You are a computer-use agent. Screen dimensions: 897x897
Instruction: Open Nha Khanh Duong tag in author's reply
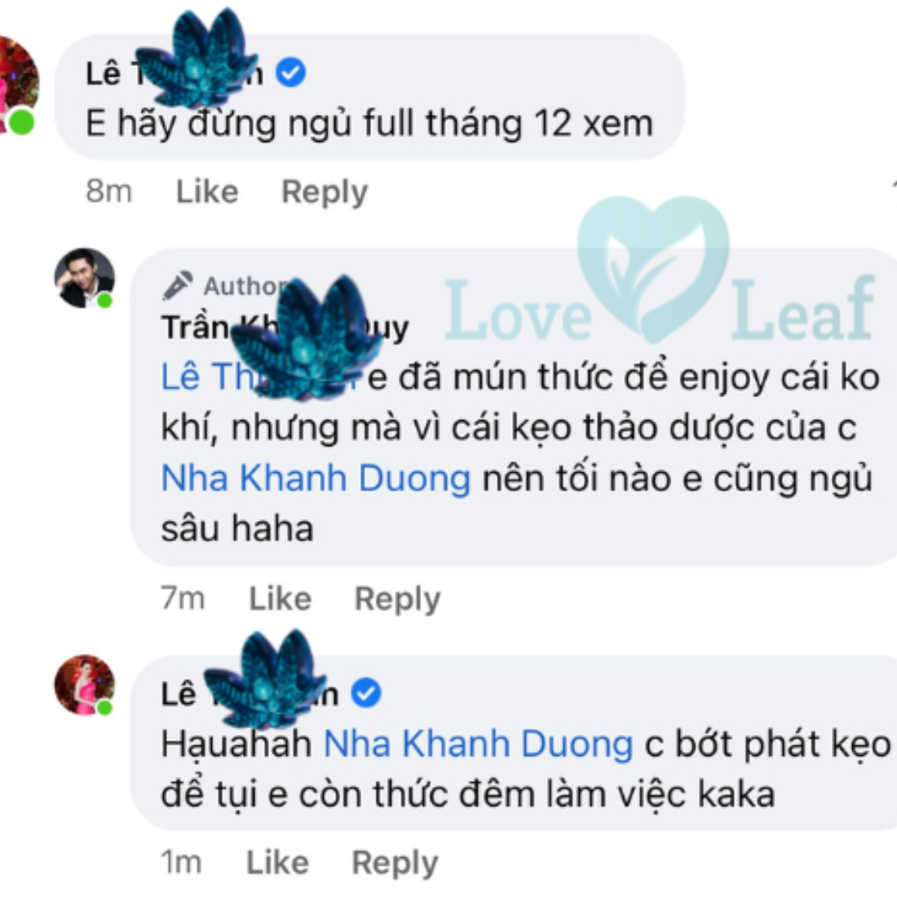(x=316, y=478)
